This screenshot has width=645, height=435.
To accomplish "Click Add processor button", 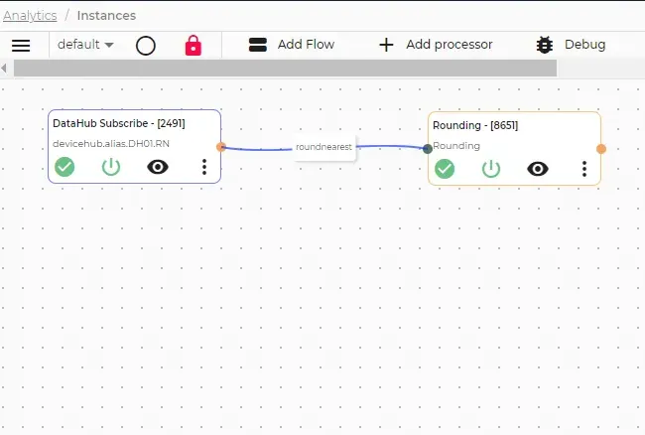I will point(436,45).
